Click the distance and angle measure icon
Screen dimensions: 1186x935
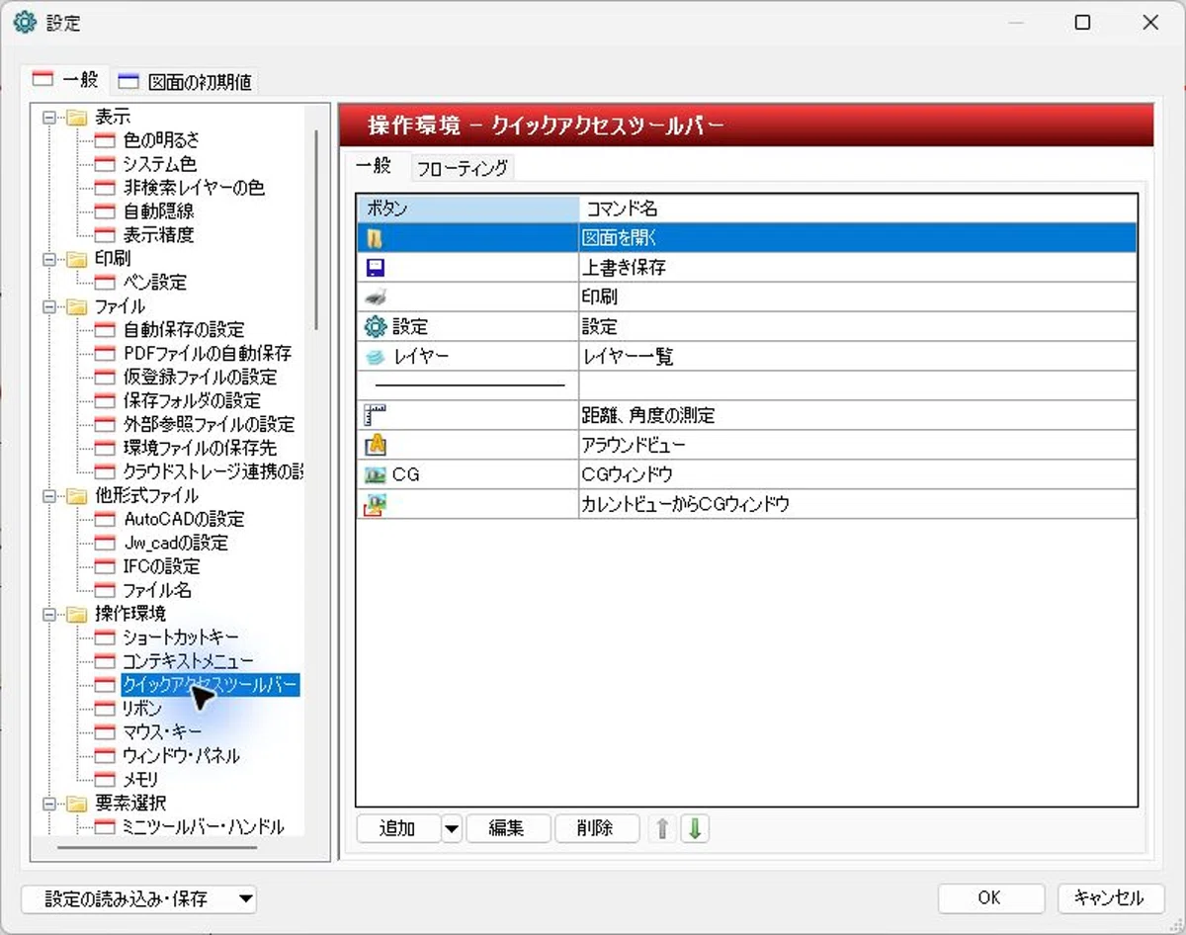(376, 415)
